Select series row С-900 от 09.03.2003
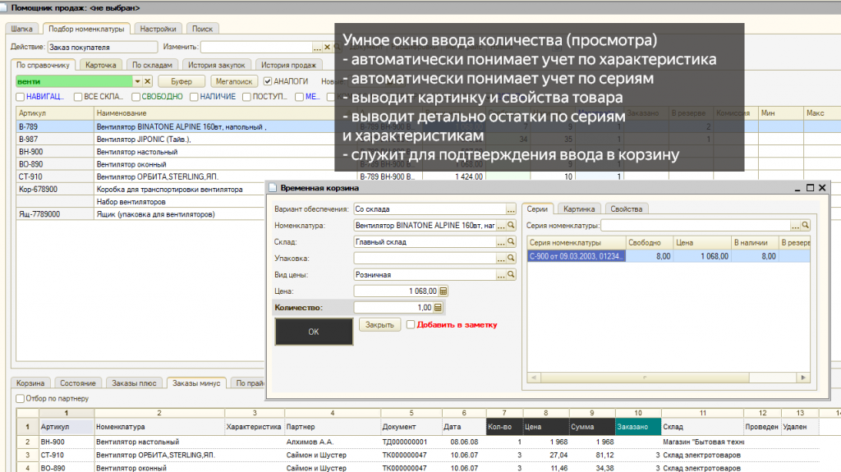Image resolution: width=841 pixels, height=472 pixels. (x=669, y=256)
